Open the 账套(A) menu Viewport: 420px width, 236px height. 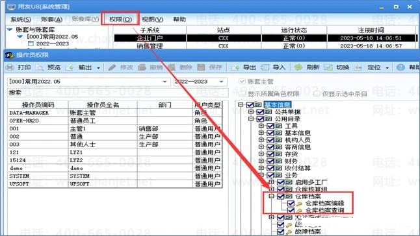pyautogui.click(x=52, y=19)
